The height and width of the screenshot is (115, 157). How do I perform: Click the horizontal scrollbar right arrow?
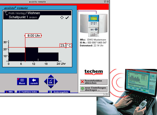(105, 94)
